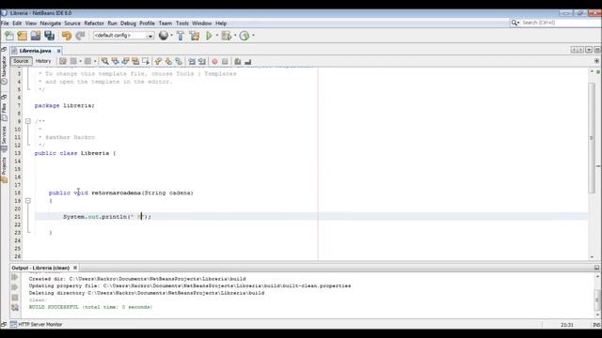Open the Source menu
The width and height of the screenshot is (602, 338).
pyautogui.click(x=72, y=23)
